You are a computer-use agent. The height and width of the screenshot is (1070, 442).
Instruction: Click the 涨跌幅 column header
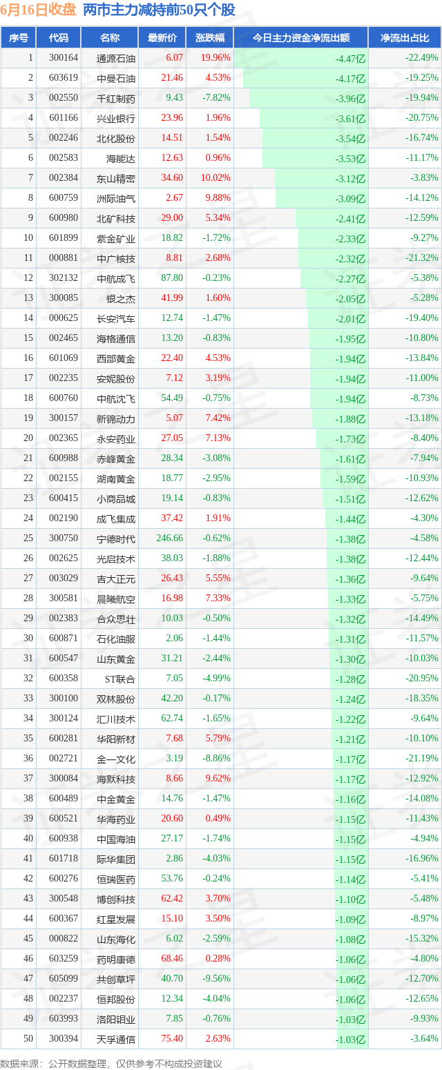tap(210, 38)
